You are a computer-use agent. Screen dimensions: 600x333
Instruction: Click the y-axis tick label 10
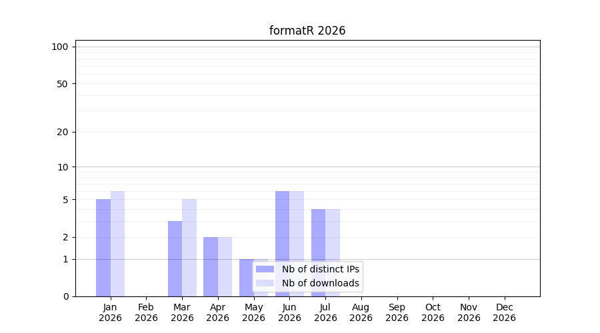[x=63, y=167]
